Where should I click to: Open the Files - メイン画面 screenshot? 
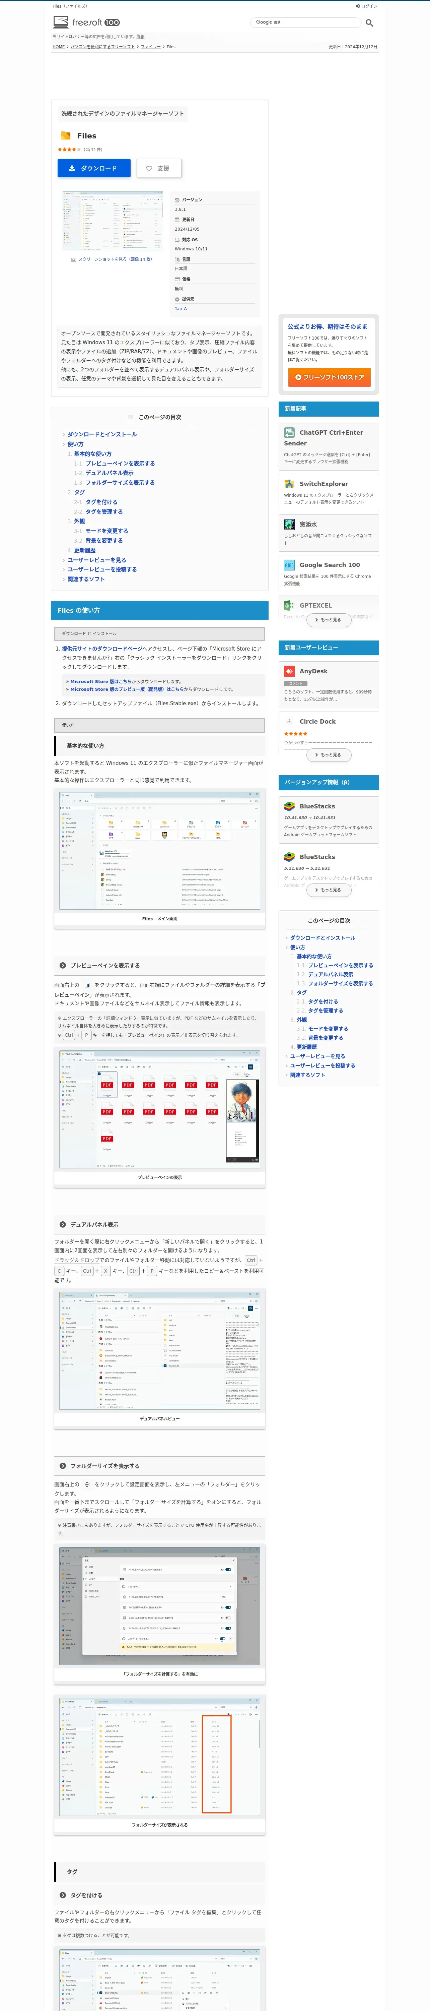tap(159, 851)
